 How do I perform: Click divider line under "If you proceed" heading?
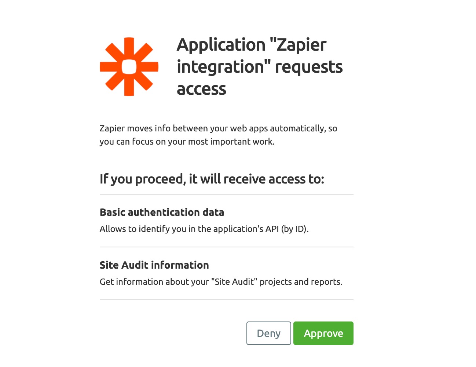(226, 194)
